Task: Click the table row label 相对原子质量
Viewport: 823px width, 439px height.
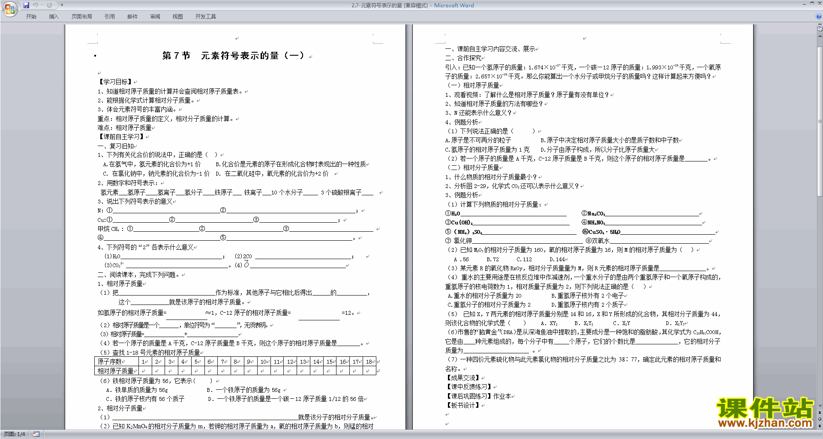Action: coord(116,371)
